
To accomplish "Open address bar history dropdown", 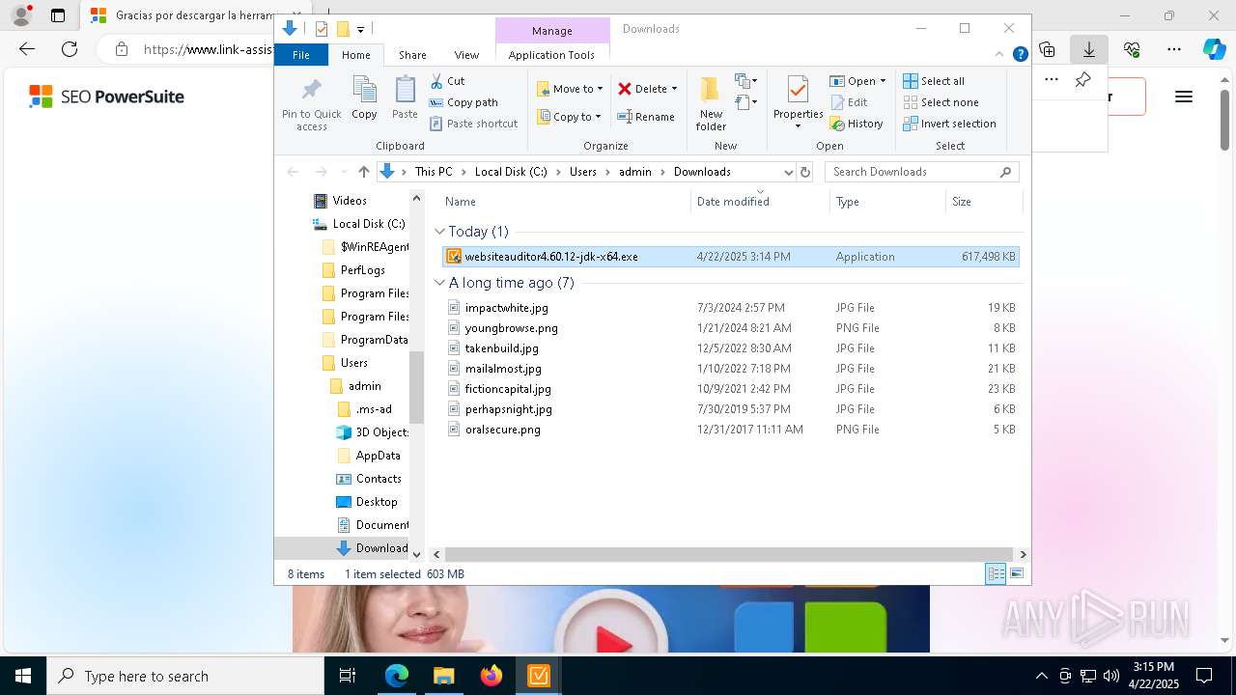I will (788, 172).
